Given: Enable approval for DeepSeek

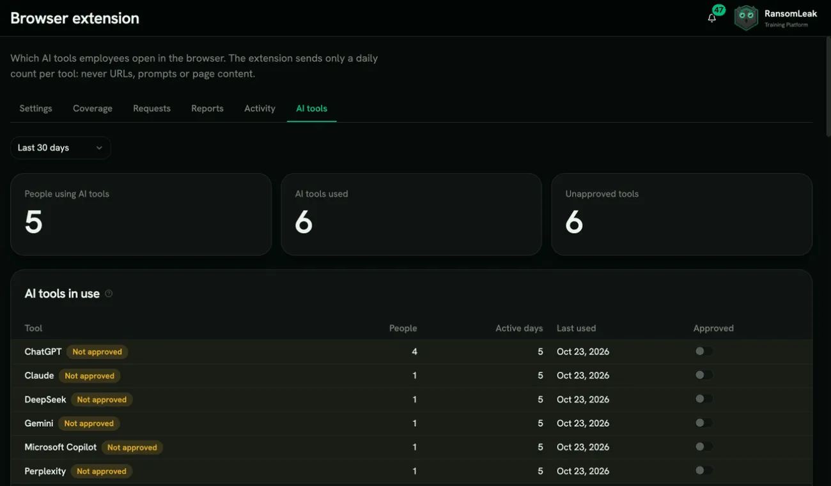Looking at the screenshot, I should (704, 399).
